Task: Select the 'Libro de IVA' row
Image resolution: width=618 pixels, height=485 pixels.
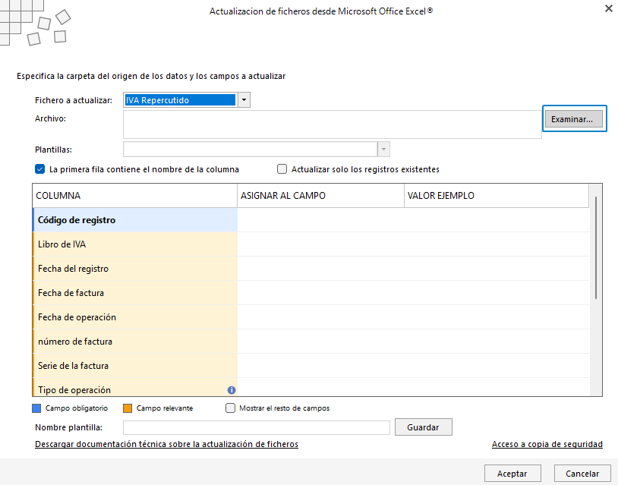Action: (x=311, y=244)
